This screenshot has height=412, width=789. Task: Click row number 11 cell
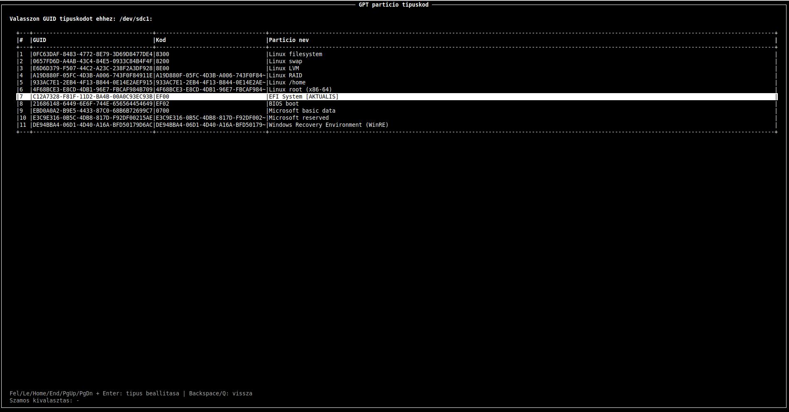click(x=23, y=125)
